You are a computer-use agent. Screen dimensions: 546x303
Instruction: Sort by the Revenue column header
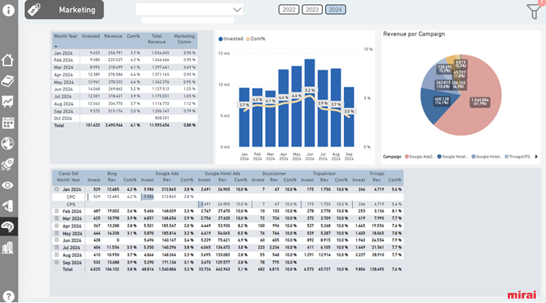[113, 36]
